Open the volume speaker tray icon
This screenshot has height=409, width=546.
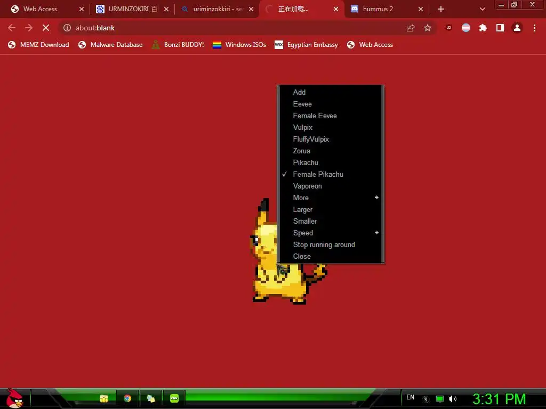click(453, 399)
